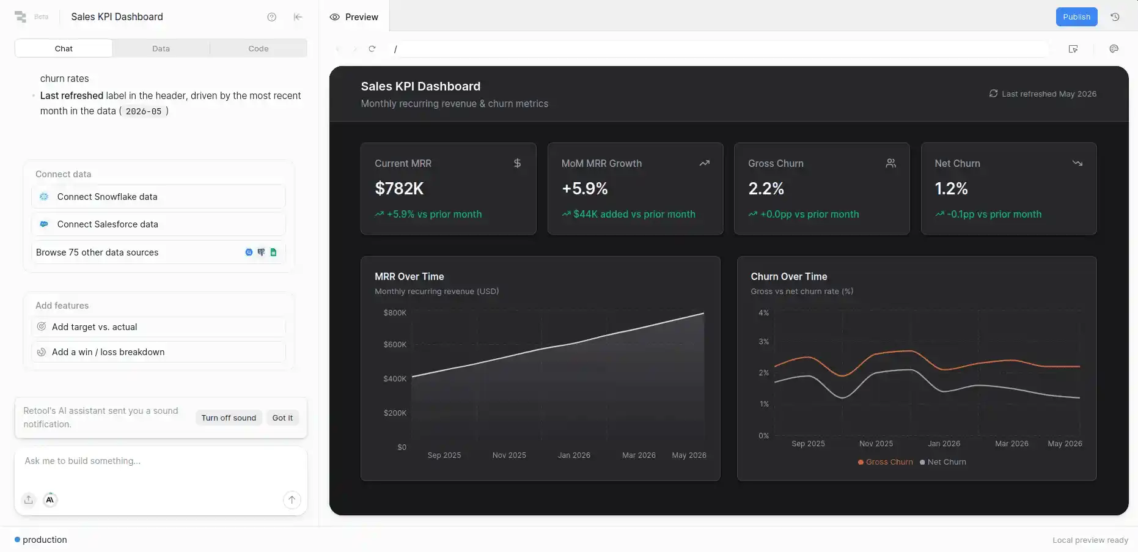Open version history clock icon

[1115, 17]
